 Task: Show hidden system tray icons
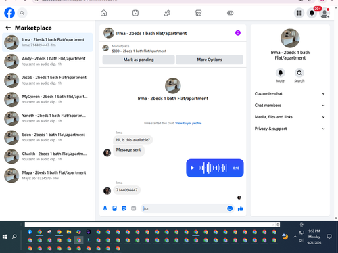(x=295, y=237)
